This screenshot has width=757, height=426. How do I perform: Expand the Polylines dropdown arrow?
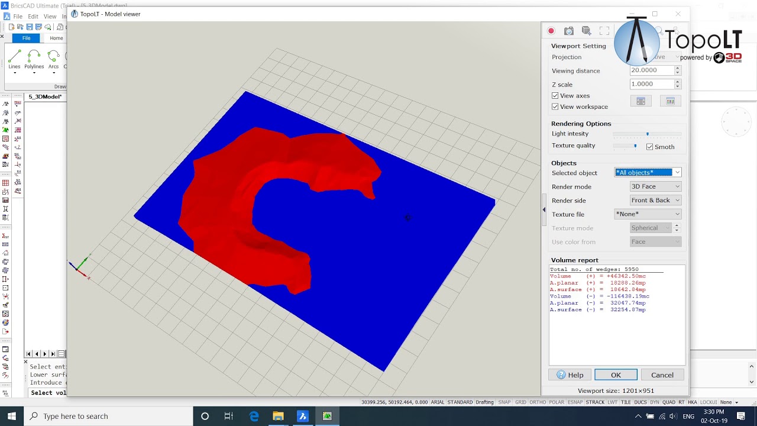click(x=34, y=73)
